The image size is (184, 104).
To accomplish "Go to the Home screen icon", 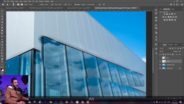I will pyautogui.click(x=3, y=5).
